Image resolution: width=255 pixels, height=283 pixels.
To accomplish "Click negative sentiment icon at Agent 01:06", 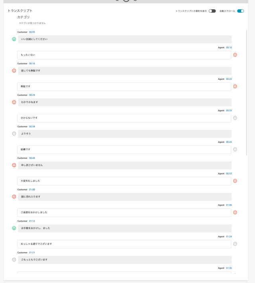I will [x=235, y=212].
